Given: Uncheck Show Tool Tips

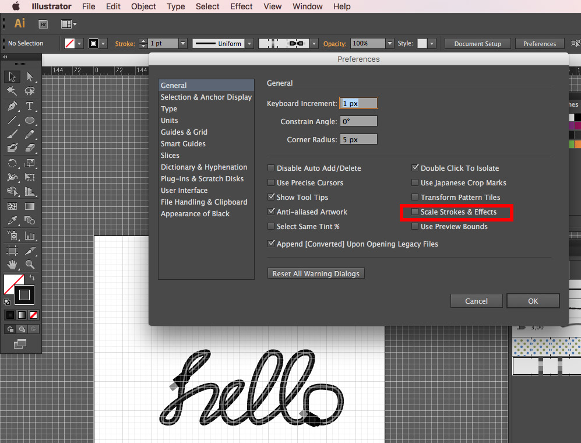Looking at the screenshot, I should pyautogui.click(x=271, y=198).
